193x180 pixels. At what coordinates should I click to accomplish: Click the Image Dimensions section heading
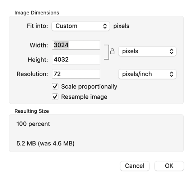37,13
